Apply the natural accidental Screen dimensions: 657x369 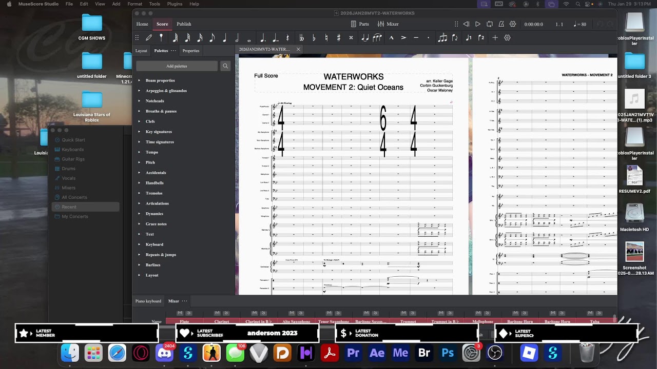tap(326, 37)
